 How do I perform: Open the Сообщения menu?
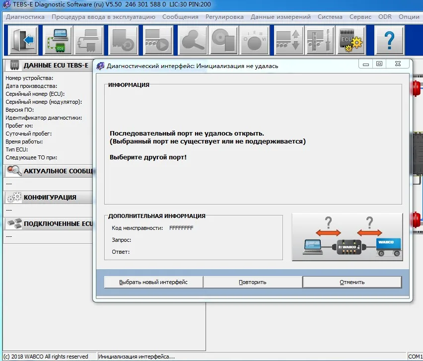click(x=180, y=16)
